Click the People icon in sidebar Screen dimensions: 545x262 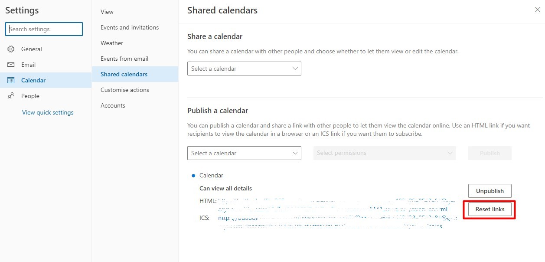coord(11,96)
